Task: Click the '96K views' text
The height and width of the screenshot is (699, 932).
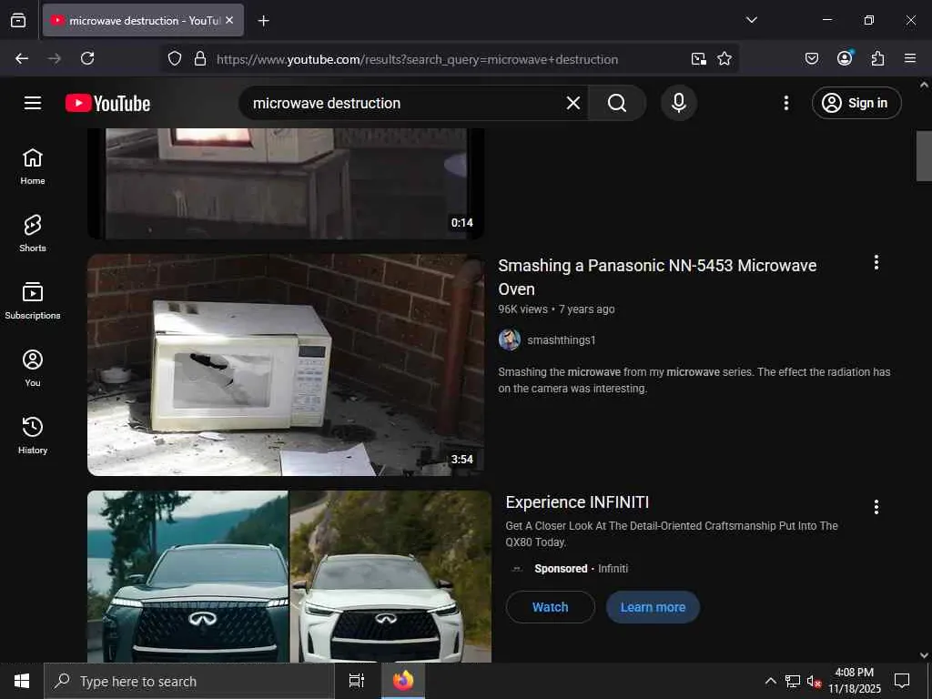Action: coord(523,309)
